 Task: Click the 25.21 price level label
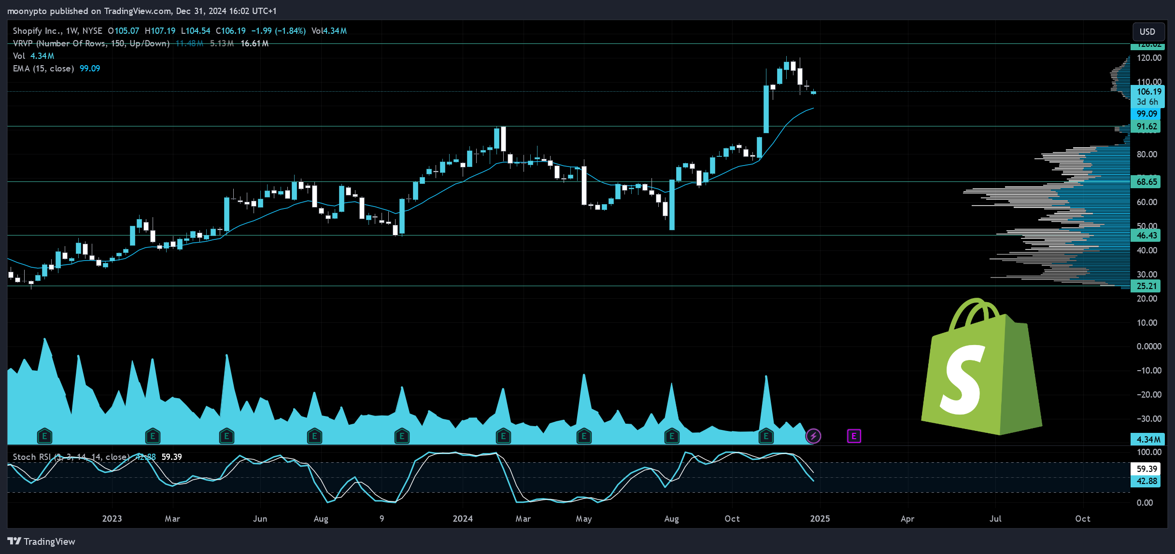click(1147, 286)
